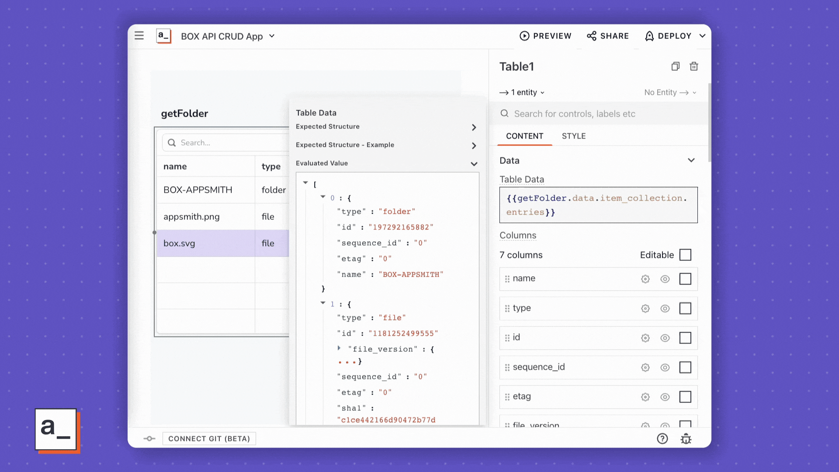Toggle visibility of sequence_id column
This screenshot has width=839, height=472.
(665, 368)
